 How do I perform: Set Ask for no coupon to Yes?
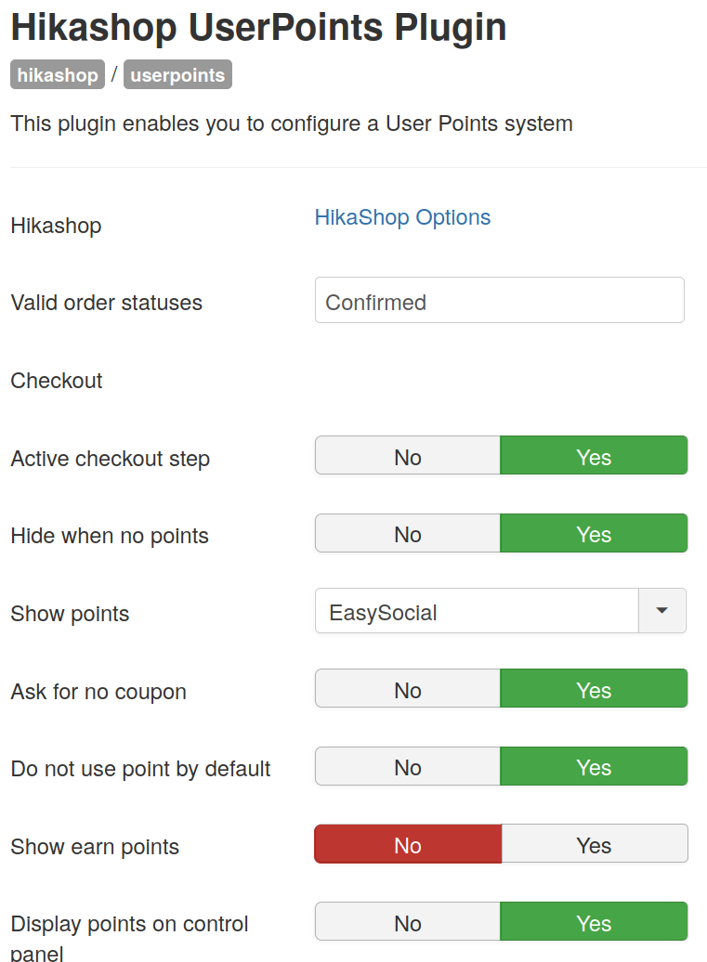tap(594, 689)
